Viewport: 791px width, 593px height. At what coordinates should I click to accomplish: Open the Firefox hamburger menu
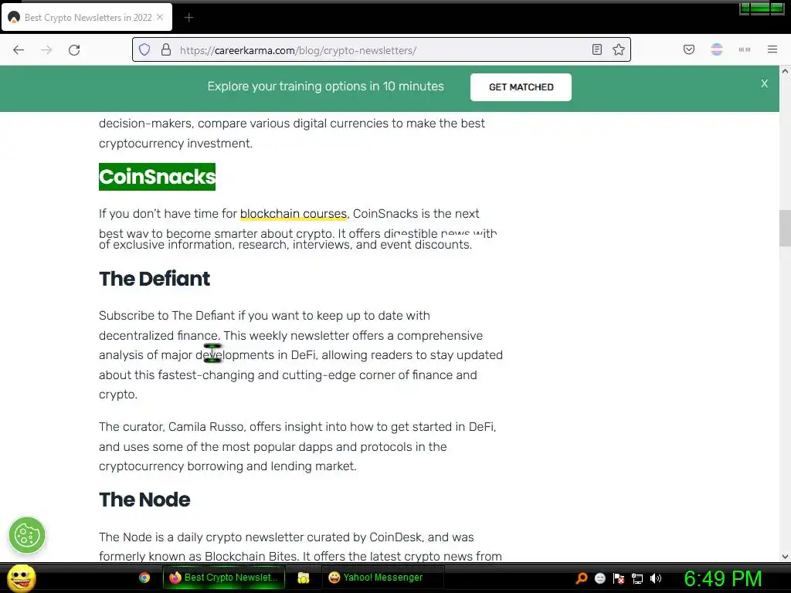(x=772, y=49)
